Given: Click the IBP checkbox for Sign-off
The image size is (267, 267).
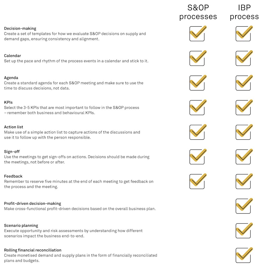Looking at the screenshot, I should (243, 157).
